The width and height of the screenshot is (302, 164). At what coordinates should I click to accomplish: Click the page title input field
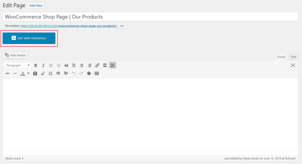tap(150, 17)
